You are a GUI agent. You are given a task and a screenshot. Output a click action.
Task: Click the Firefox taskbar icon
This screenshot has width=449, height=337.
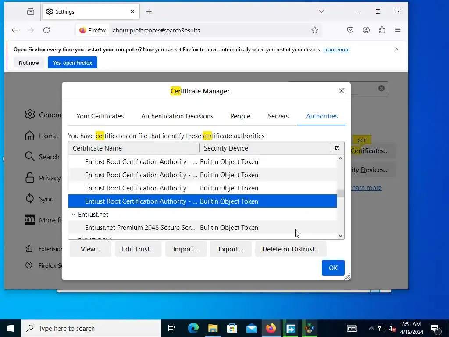pyautogui.click(x=271, y=328)
